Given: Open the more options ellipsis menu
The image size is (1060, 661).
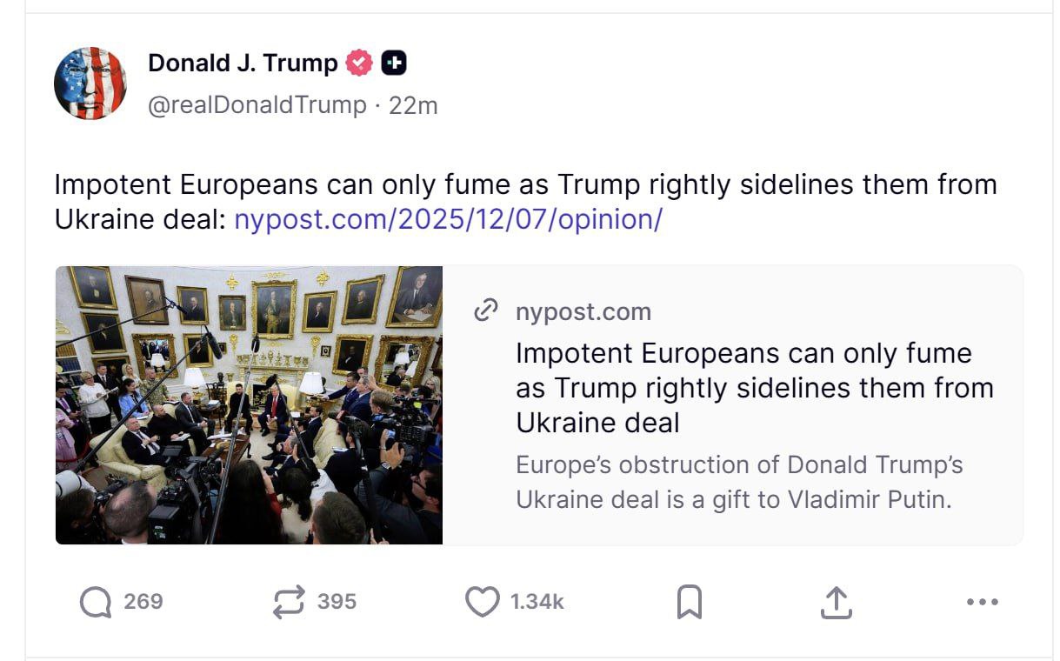Looking at the screenshot, I should click(983, 601).
